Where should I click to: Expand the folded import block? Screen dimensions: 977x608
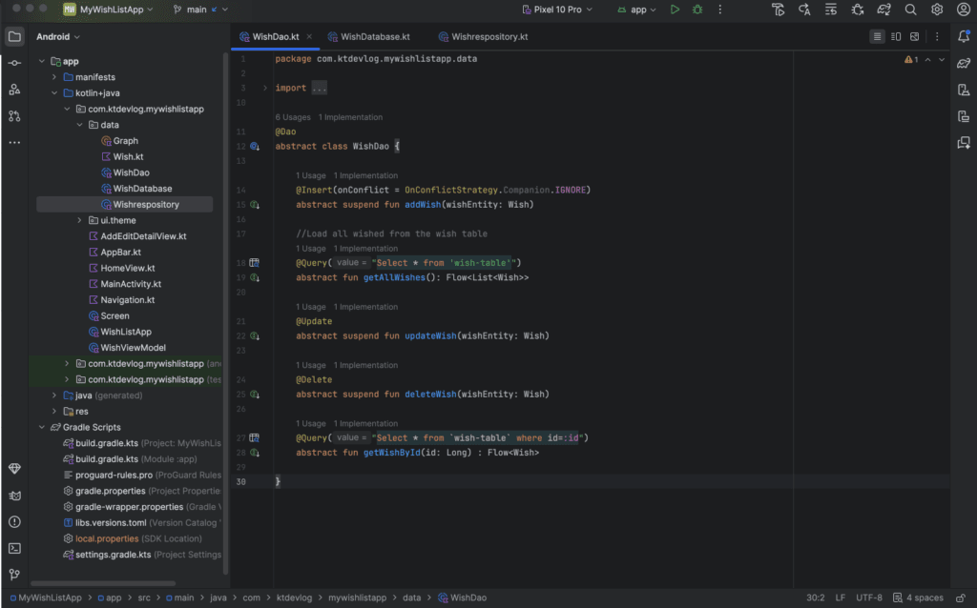pyautogui.click(x=265, y=88)
